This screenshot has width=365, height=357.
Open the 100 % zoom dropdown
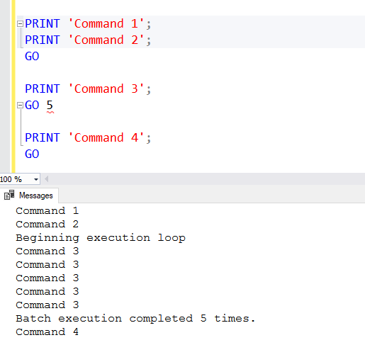[36, 179]
